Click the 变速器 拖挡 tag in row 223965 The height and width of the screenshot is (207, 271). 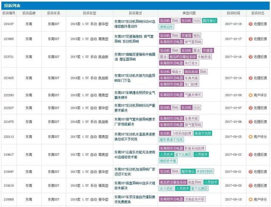[191, 36]
